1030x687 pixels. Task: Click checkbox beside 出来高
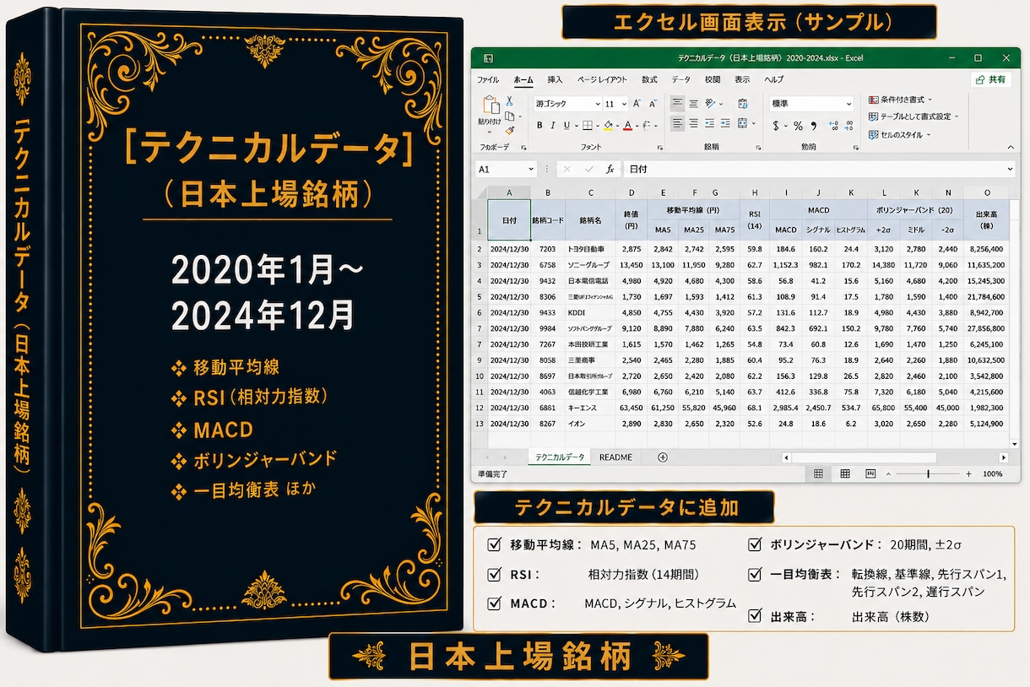pyautogui.click(x=755, y=616)
